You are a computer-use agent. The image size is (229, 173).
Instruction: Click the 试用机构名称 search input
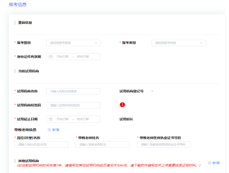pos(73,91)
